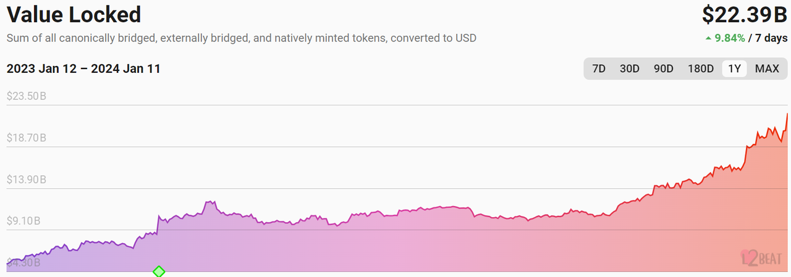This screenshot has width=791, height=277.
Task: Click the green up-arrow change indicator
Action: (x=708, y=38)
